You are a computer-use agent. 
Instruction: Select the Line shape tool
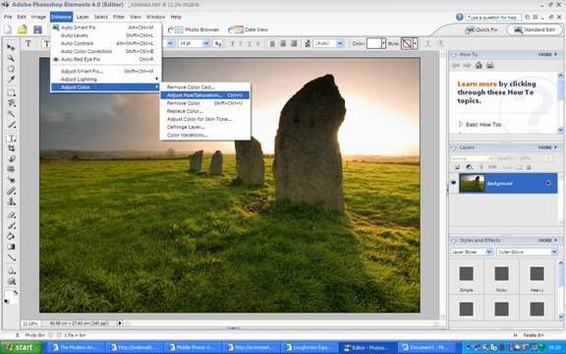[x=11, y=258]
